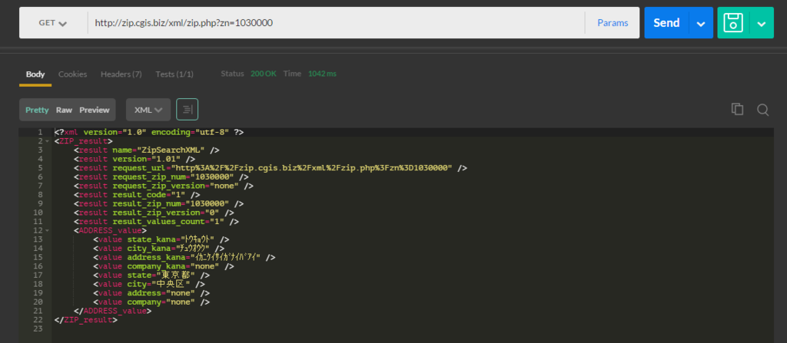Switch to the Body tab
The image size is (787, 343).
click(35, 74)
